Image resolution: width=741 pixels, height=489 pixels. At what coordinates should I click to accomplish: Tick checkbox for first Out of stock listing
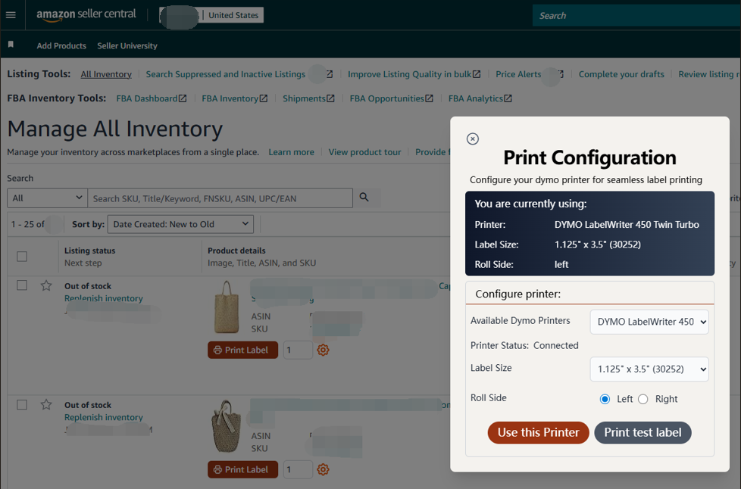[22, 285]
